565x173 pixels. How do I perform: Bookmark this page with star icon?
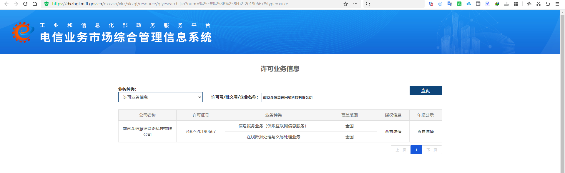point(346,4)
